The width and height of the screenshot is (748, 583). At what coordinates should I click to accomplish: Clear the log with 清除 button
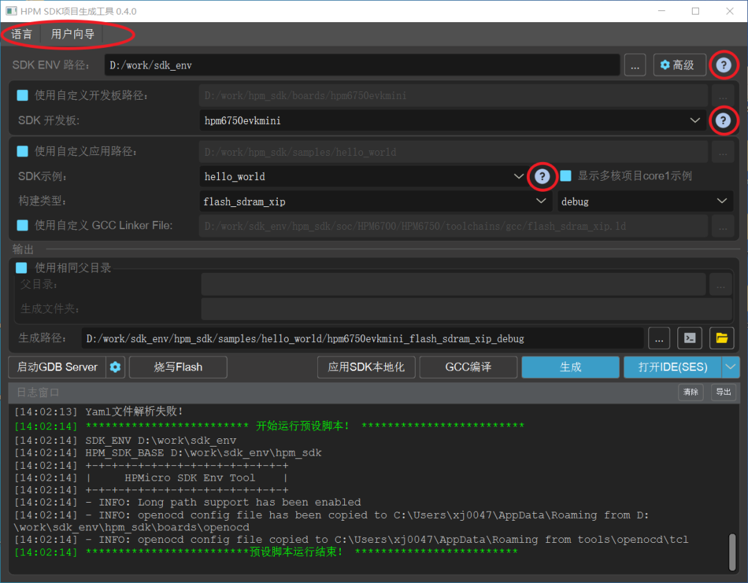691,392
